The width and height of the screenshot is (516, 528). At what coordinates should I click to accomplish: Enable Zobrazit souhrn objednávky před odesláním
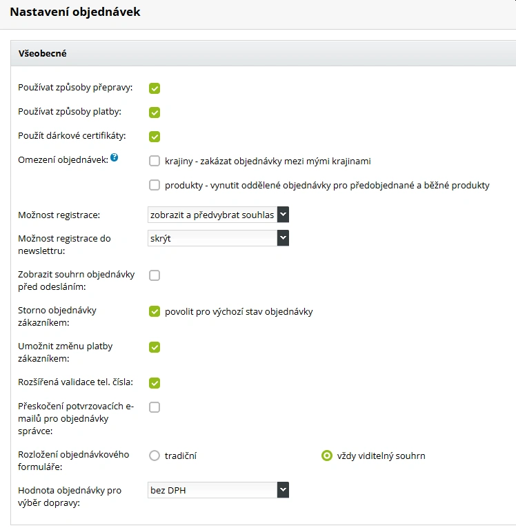155,275
